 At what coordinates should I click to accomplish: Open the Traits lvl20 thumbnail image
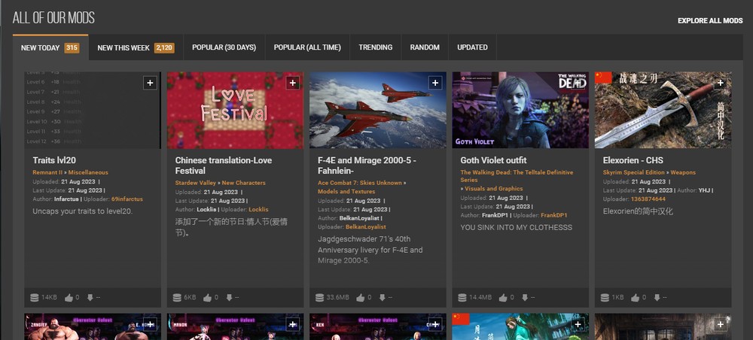click(x=93, y=111)
